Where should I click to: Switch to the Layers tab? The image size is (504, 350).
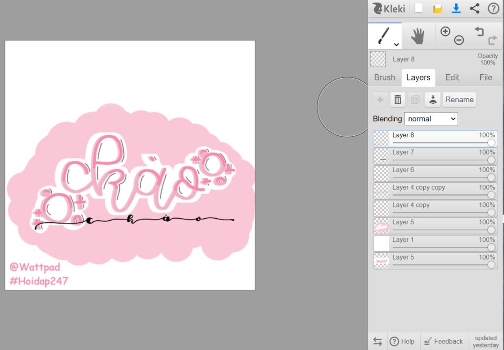click(x=418, y=77)
